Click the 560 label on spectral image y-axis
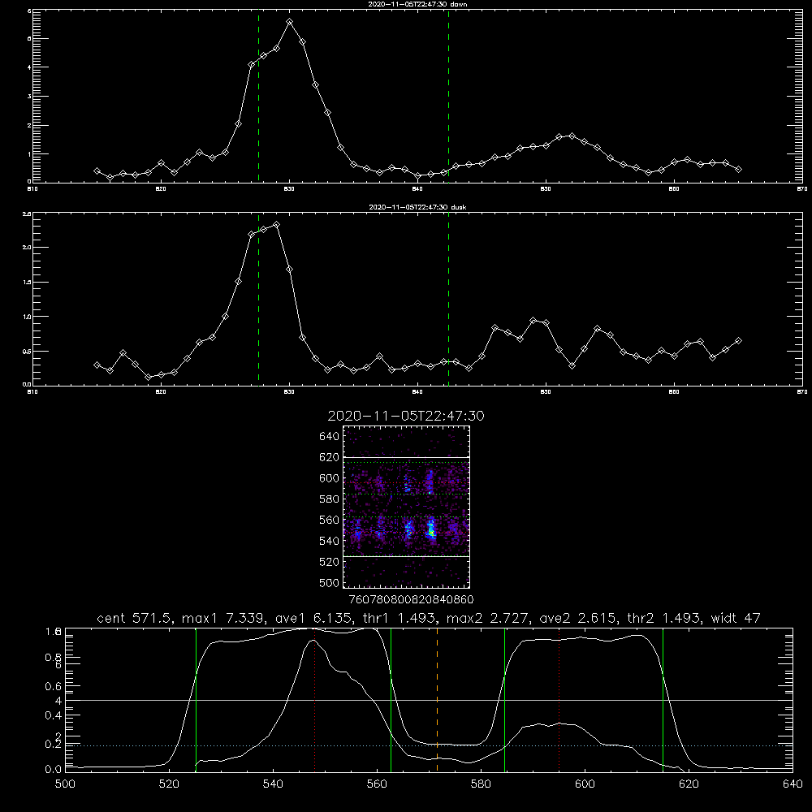Viewport: 812px width, 812px height. point(330,520)
